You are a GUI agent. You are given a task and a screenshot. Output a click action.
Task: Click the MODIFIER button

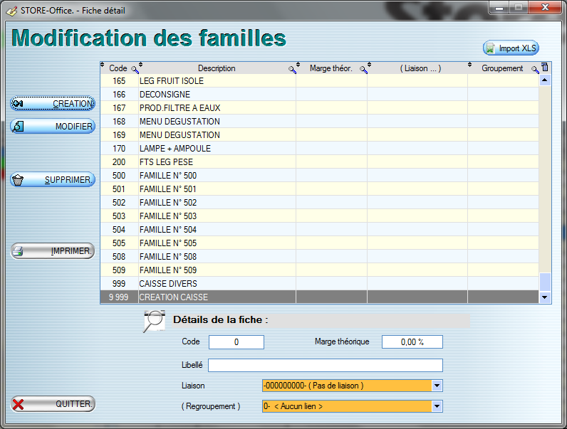(53, 127)
